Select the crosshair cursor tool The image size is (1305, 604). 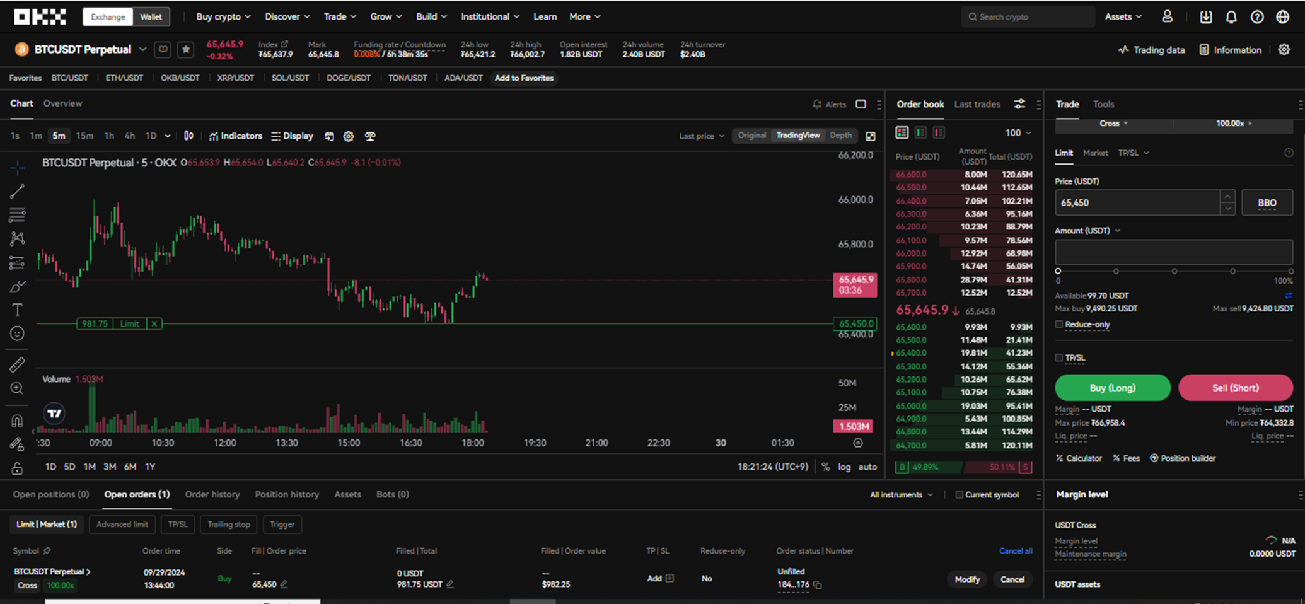(17, 167)
